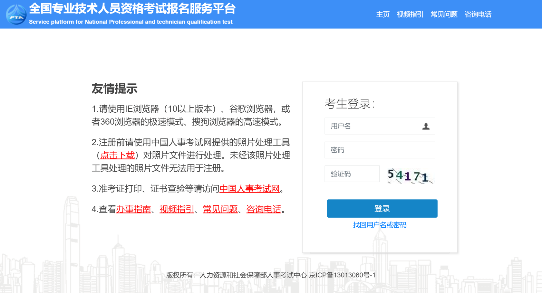Click the user silhouette icon in username field
Image resolution: width=542 pixels, height=293 pixels.
426,126
